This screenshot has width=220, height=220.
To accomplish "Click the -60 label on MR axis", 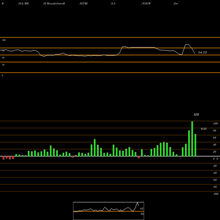I will (x=215, y=180).
